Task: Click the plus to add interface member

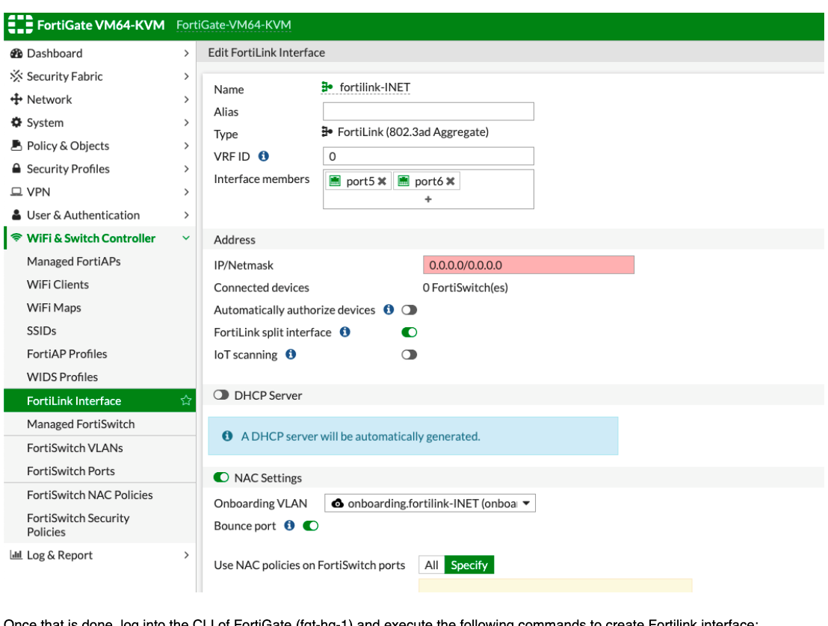Action: tap(427, 199)
